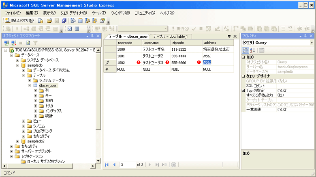This screenshot has width=316, height=177.
Task: Click the Properties Window toolbar icon
Action: (x=102, y=20)
